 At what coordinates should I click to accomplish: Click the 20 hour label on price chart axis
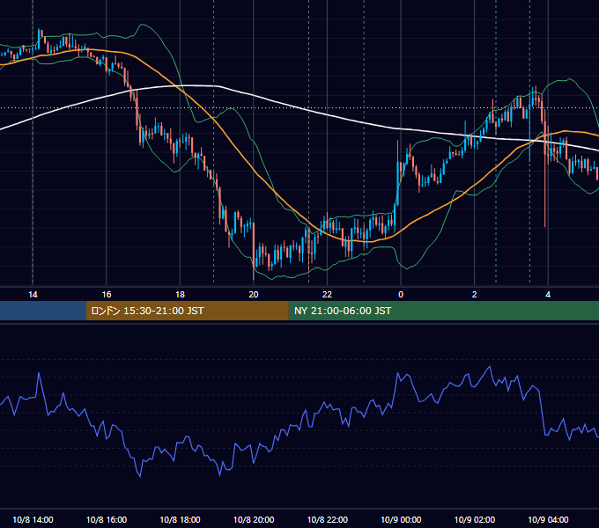(254, 295)
